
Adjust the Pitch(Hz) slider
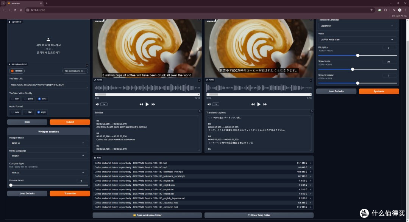click(357, 55)
